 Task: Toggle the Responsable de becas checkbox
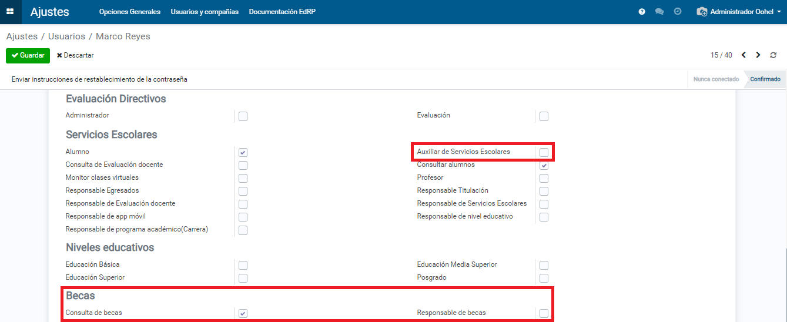[544, 313]
